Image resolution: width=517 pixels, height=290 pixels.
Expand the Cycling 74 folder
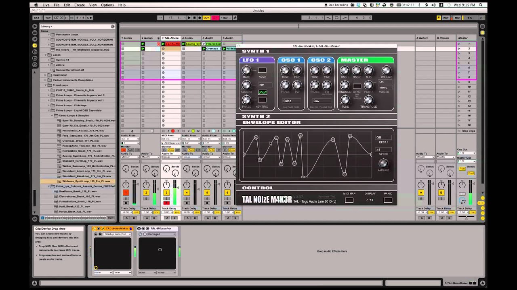(x=48, y=60)
